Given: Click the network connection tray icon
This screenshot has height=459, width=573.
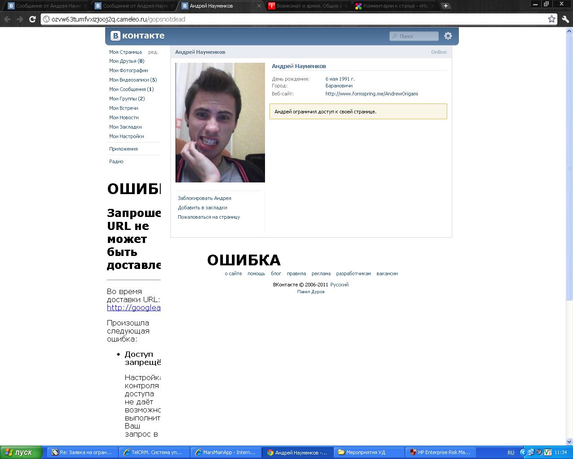Looking at the screenshot, I should click(x=531, y=452).
